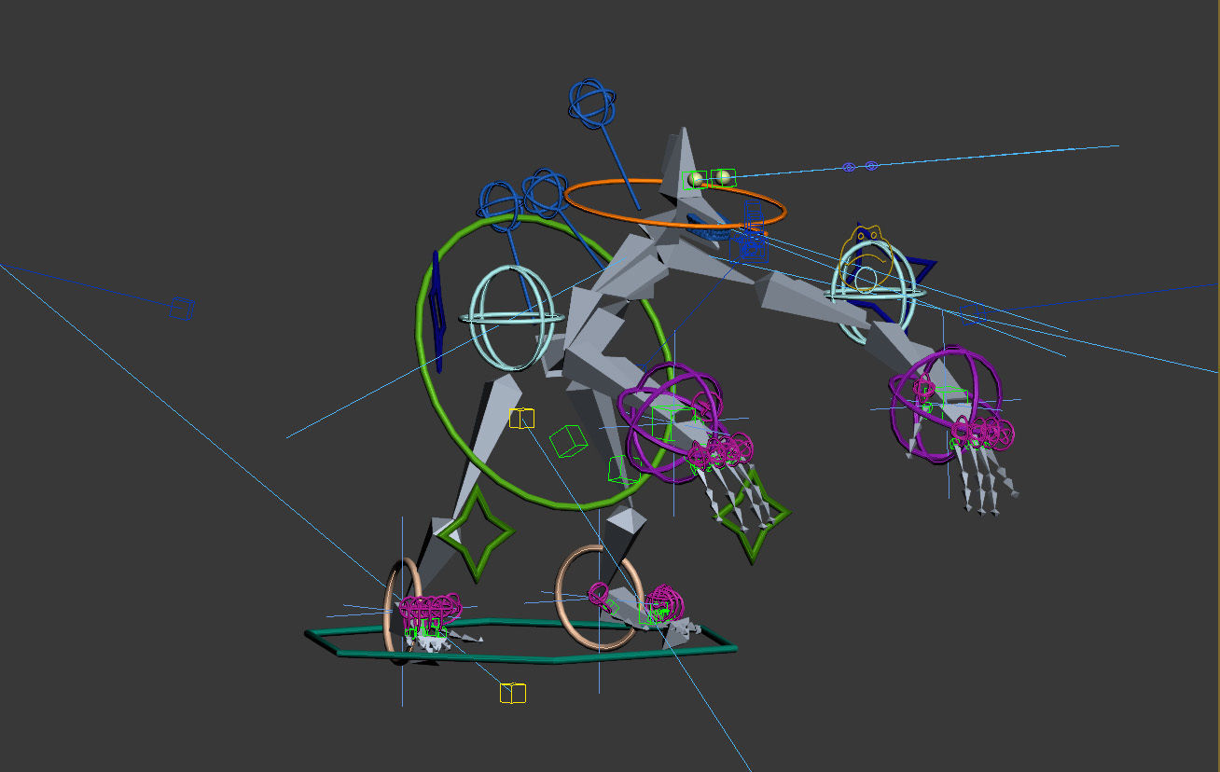Screen dimensions: 1220x772
Task: Select the small dashed blue helper at far left
Action: (x=181, y=309)
